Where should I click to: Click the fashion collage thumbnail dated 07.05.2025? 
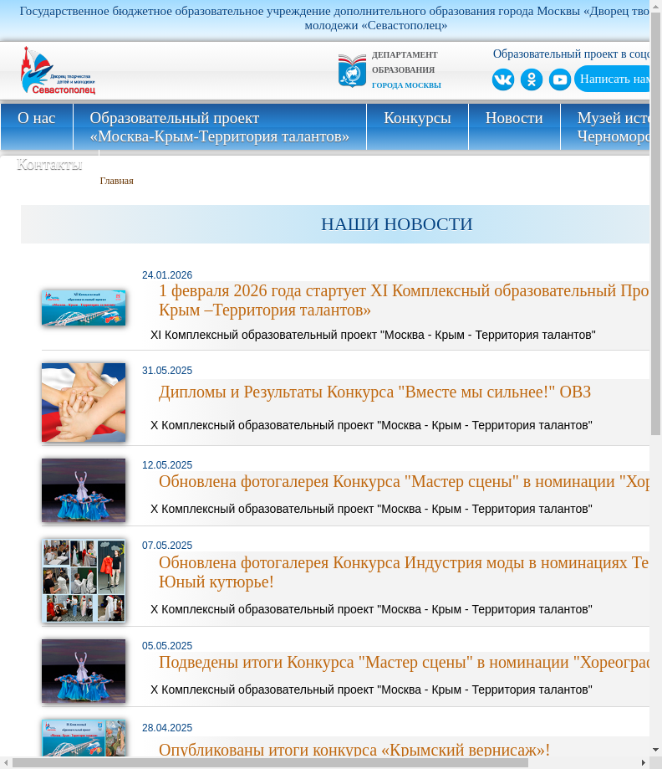point(84,581)
